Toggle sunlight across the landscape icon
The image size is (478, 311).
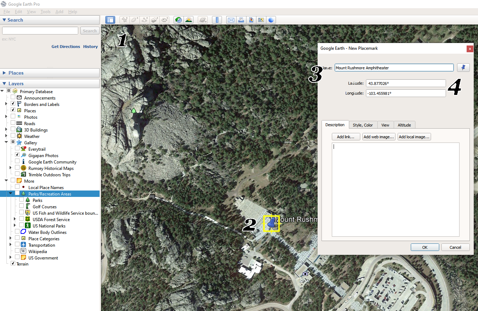[x=188, y=20]
